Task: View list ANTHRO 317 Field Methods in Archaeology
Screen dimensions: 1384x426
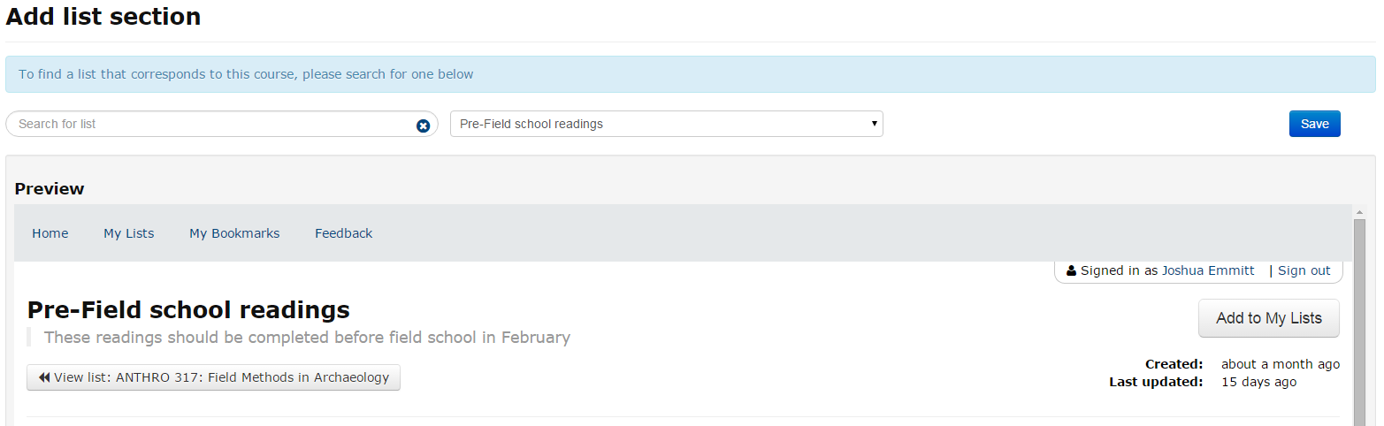Action: pyautogui.click(x=213, y=377)
